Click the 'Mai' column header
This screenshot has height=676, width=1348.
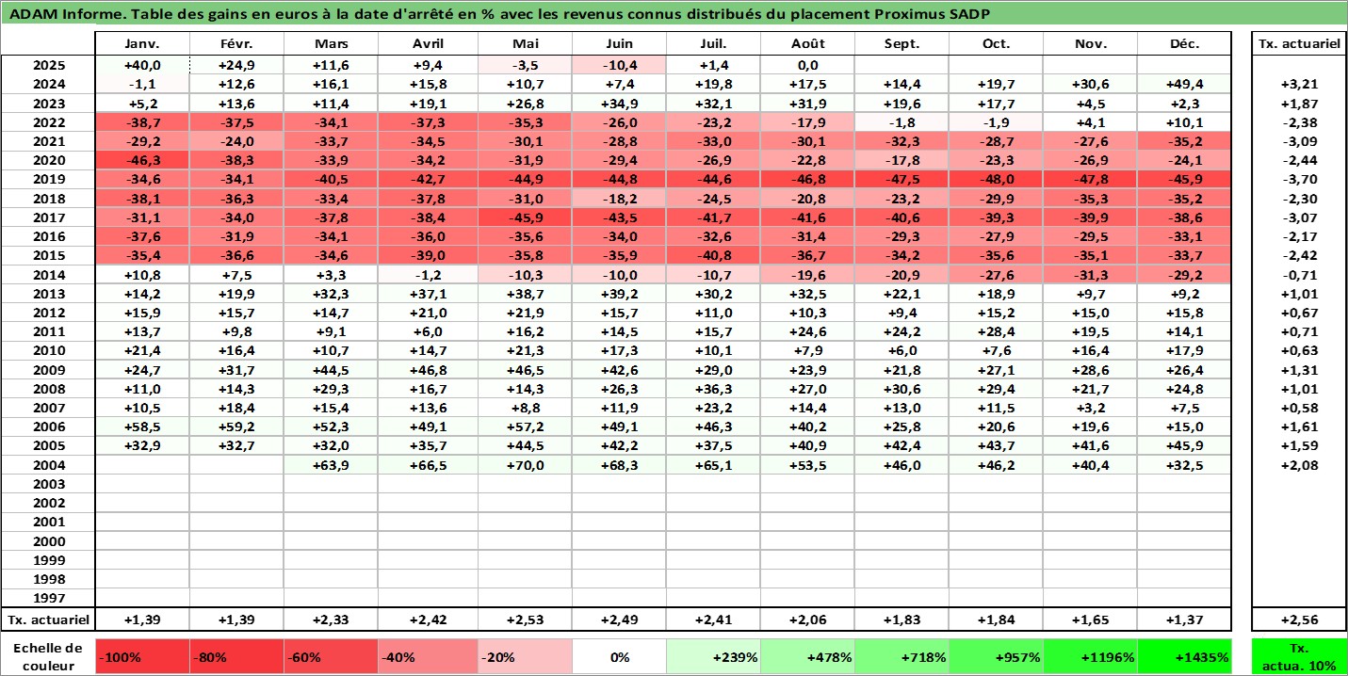click(x=525, y=44)
